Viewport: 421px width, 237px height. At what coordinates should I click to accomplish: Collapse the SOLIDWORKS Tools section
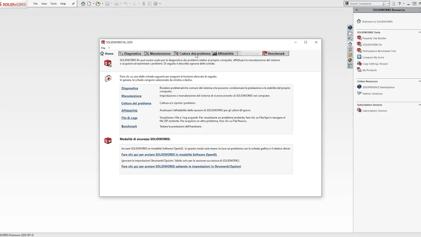pyautogui.click(x=419, y=32)
